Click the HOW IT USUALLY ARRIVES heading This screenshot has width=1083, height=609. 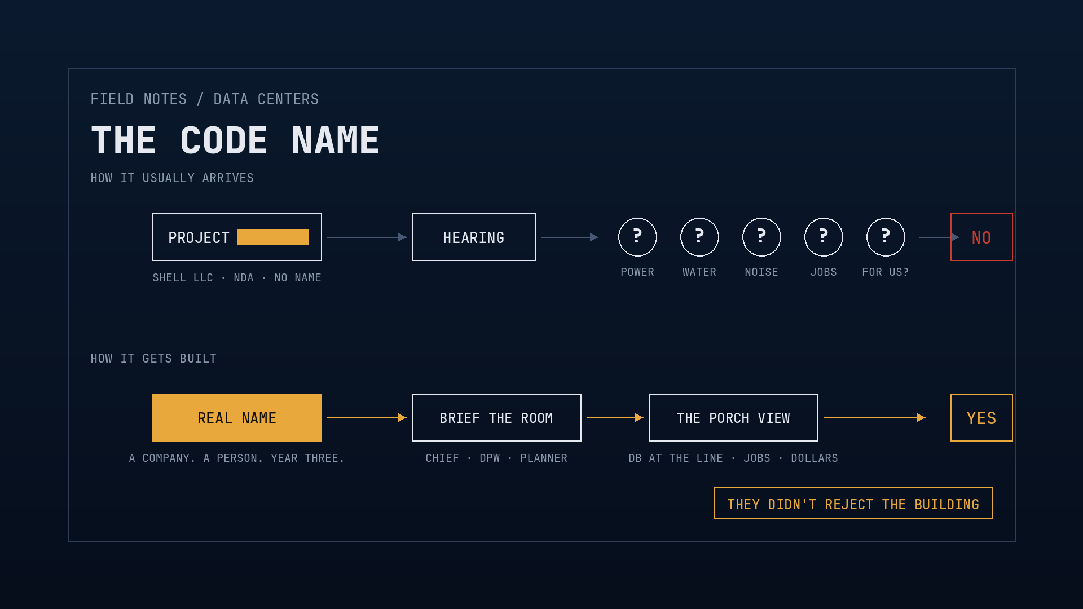[172, 178]
